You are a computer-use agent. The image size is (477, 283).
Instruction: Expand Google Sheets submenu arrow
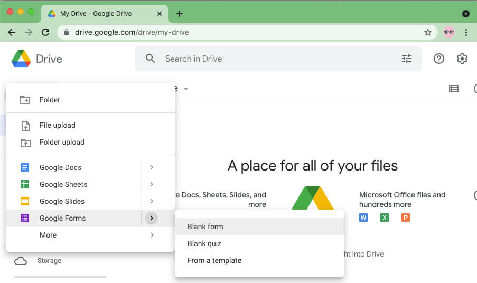click(x=152, y=184)
